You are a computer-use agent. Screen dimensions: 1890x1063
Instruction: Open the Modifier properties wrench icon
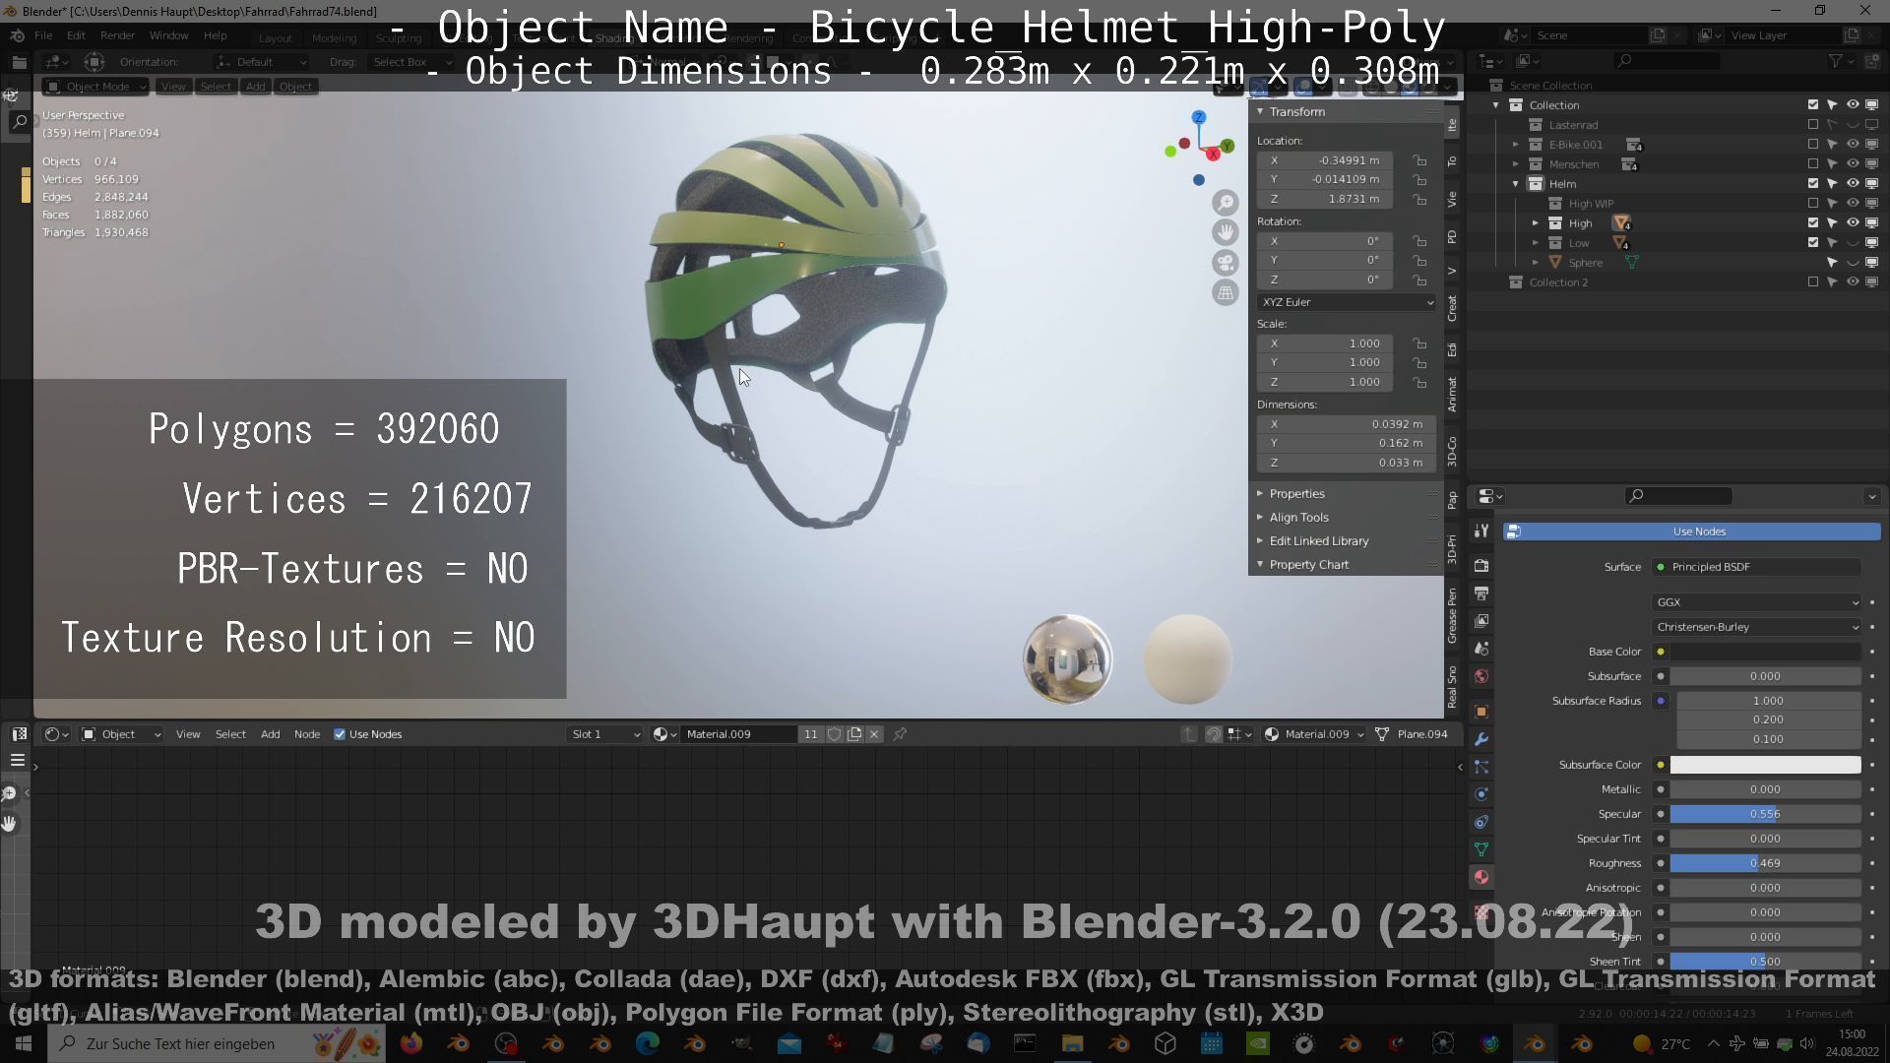coord(1481,739)
